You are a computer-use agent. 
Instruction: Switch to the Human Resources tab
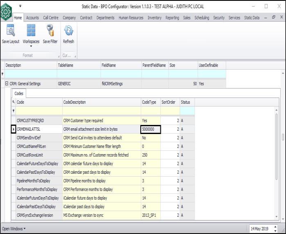(131, 18)
